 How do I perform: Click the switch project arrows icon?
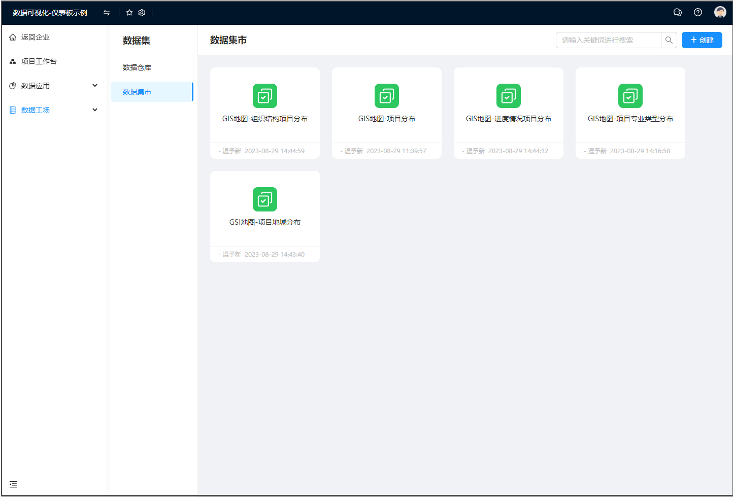(107, 13)
